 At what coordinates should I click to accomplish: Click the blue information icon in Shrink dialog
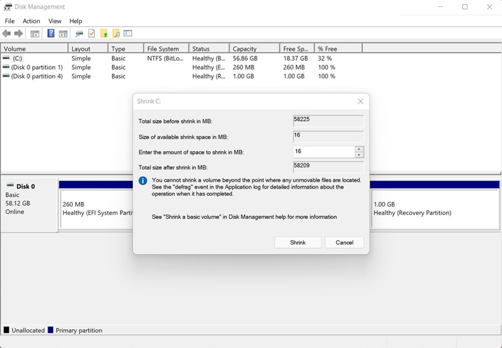click(x=143, y=181)
